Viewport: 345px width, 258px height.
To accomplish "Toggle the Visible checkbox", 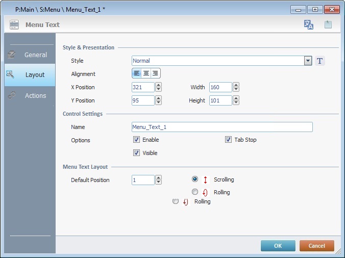I will pyautogui.click(x=136, y=153).
